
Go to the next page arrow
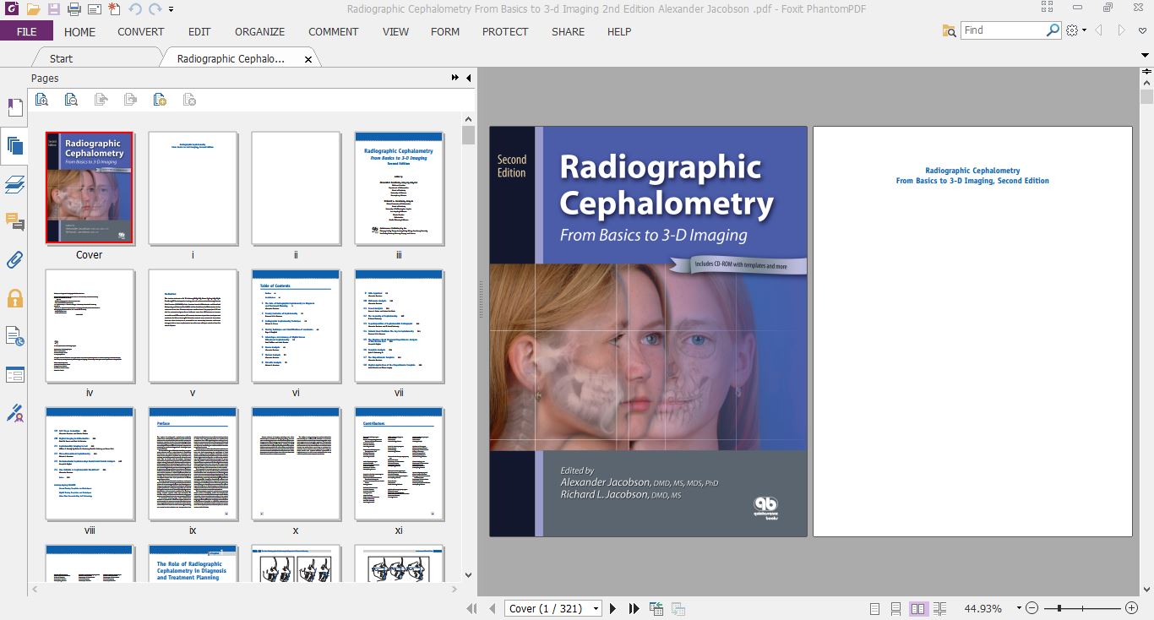(x=613, y=608)
